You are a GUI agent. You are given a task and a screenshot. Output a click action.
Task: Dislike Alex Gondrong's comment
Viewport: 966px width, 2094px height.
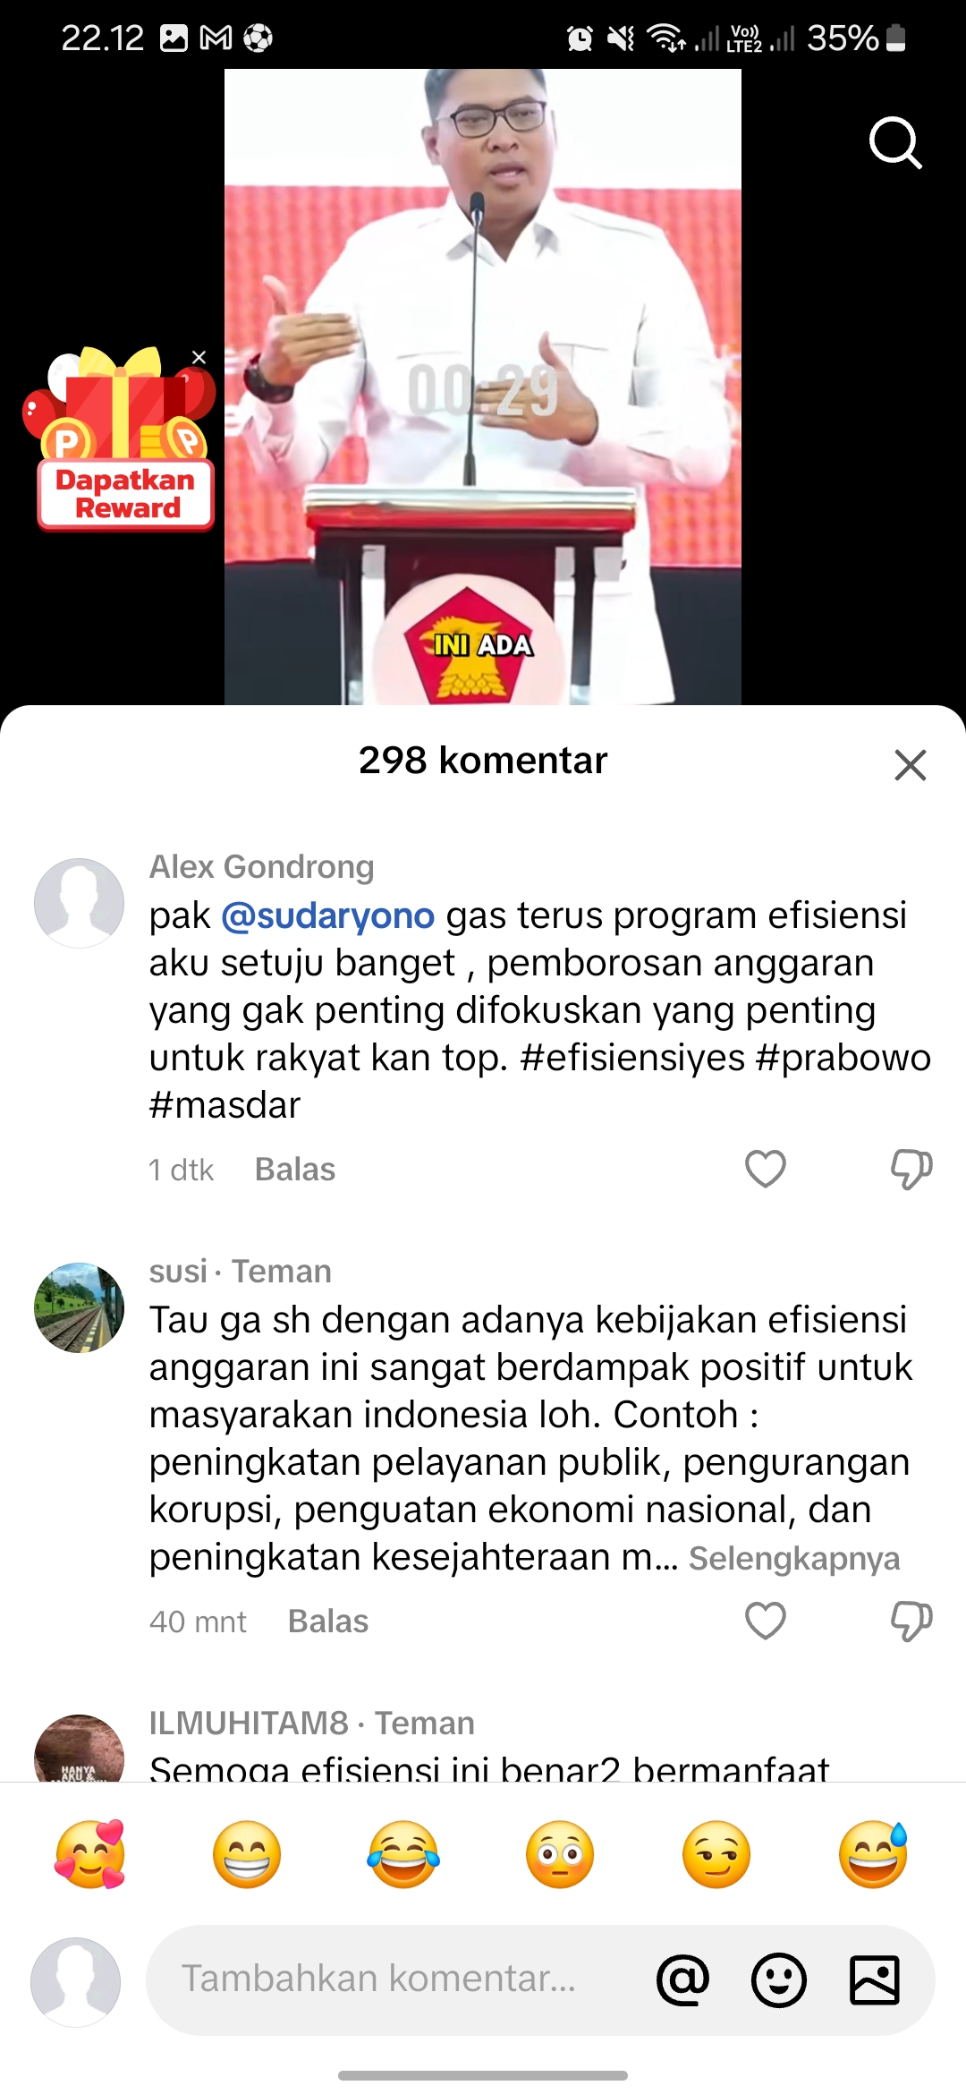coord(911,1169)
